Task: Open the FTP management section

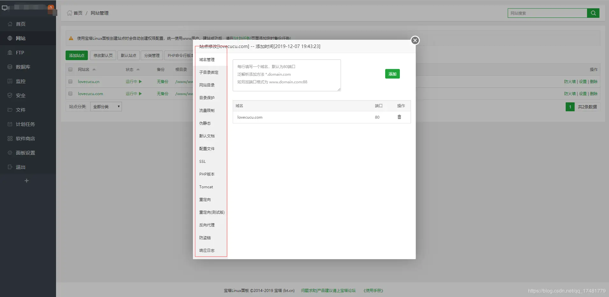Action: pos(20,52)
